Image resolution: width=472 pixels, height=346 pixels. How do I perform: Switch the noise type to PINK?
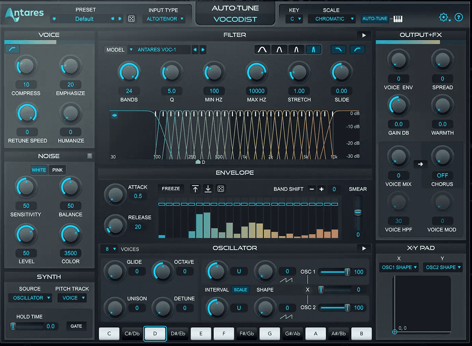tap(57, 170)
